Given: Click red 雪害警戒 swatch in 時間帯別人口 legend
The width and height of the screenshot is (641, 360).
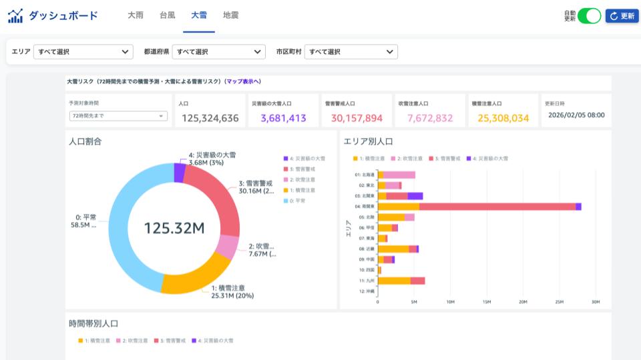Looking at the screenshot, I should pos(156,341).
